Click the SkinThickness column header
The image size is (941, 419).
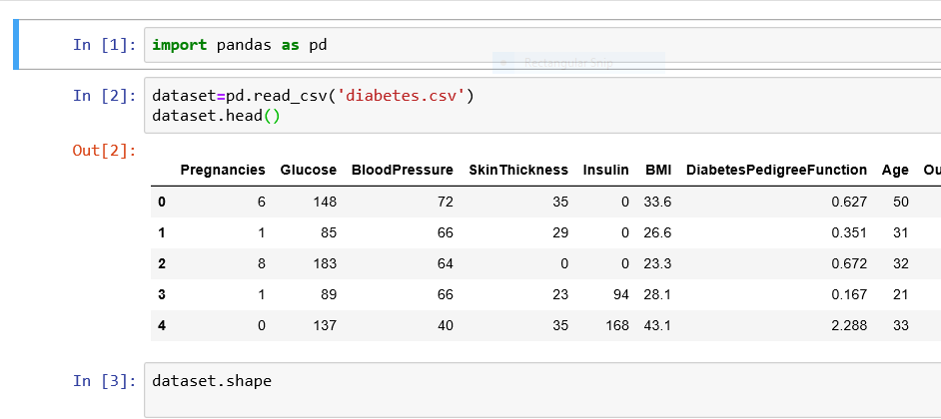(518, 171)
